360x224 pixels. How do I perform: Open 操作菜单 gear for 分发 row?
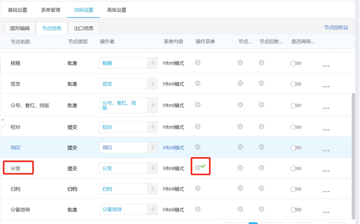pyautogui.click(x=198, y=167)
